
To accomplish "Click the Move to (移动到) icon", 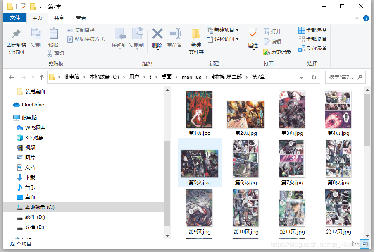I will tap(120, 34).
